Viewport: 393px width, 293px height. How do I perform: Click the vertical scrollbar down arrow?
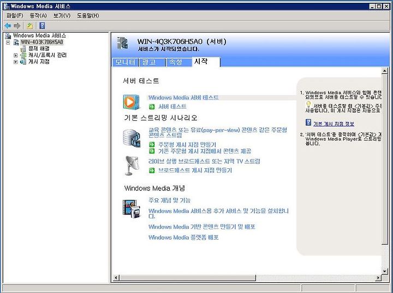point(385,271)
